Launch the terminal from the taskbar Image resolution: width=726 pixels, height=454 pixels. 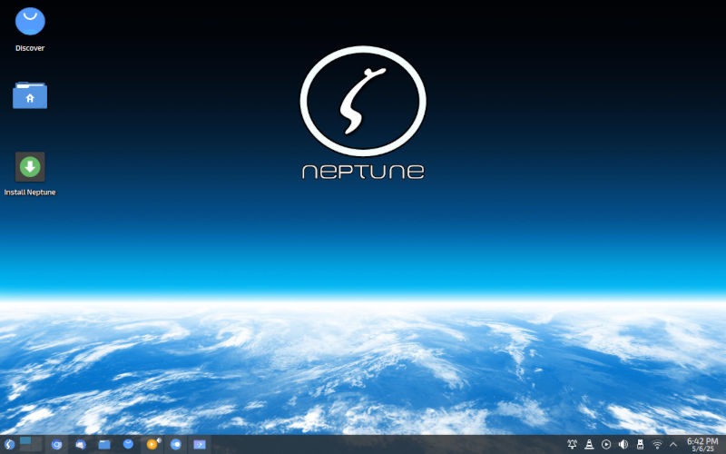point(200,445)
